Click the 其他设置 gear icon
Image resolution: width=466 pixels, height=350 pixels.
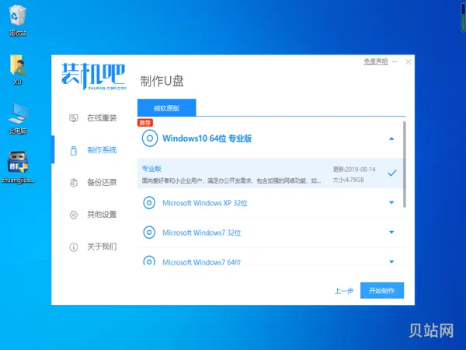click(74, 215)
